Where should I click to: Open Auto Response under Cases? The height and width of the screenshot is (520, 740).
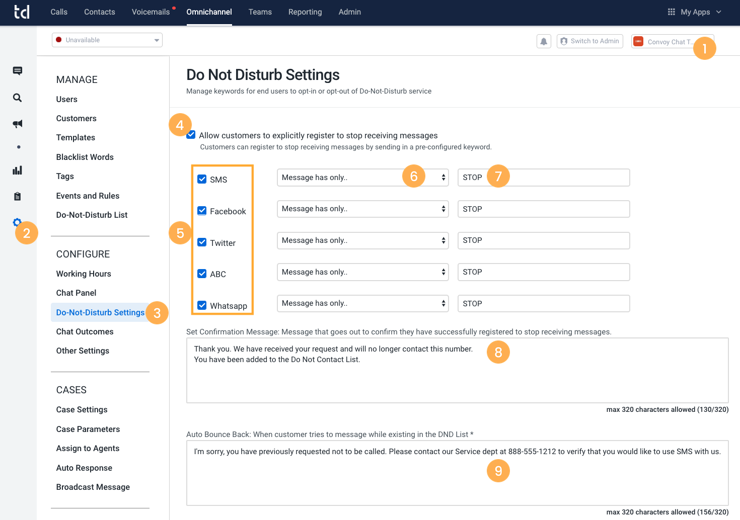84,468
